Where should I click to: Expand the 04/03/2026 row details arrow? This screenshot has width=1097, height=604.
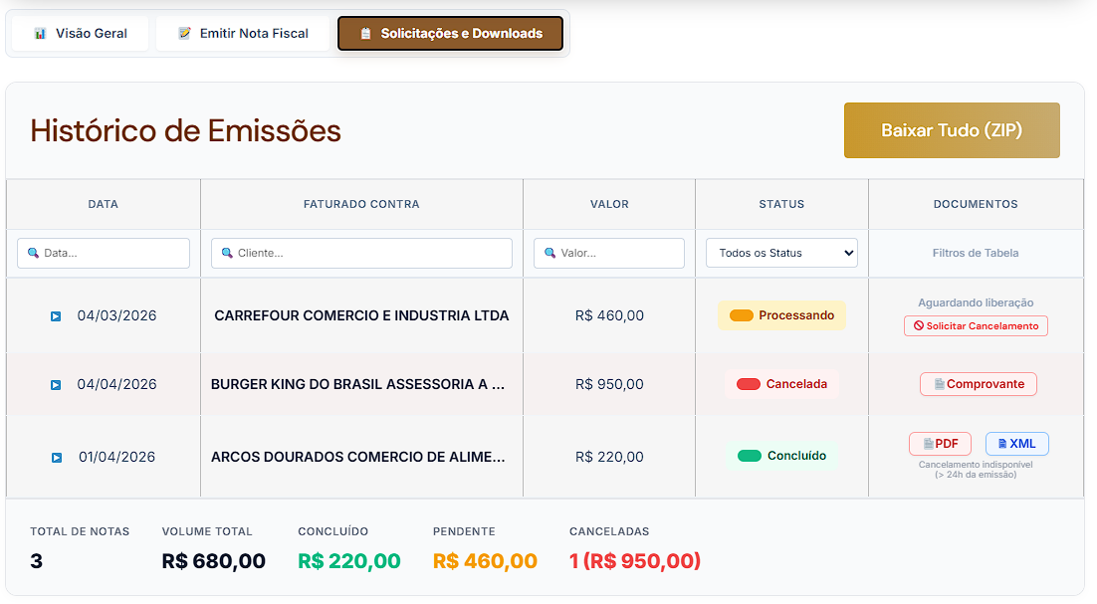click(56, 316)
